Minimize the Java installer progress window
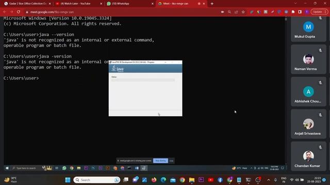The image size is (330, 185). 166,62
